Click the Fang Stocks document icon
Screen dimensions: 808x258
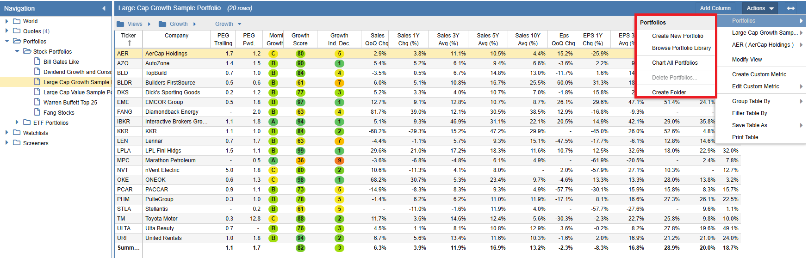37,112
